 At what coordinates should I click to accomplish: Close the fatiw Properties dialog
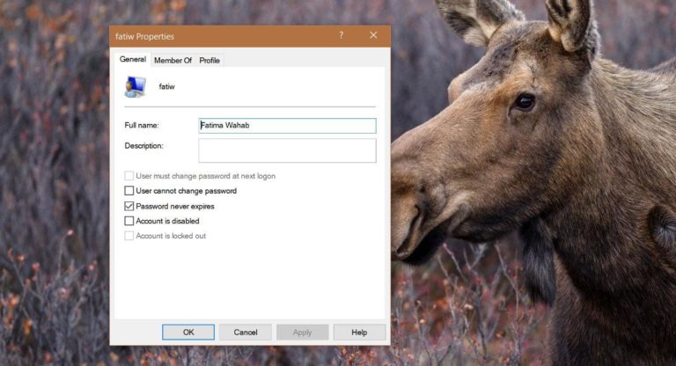(373, 35)
